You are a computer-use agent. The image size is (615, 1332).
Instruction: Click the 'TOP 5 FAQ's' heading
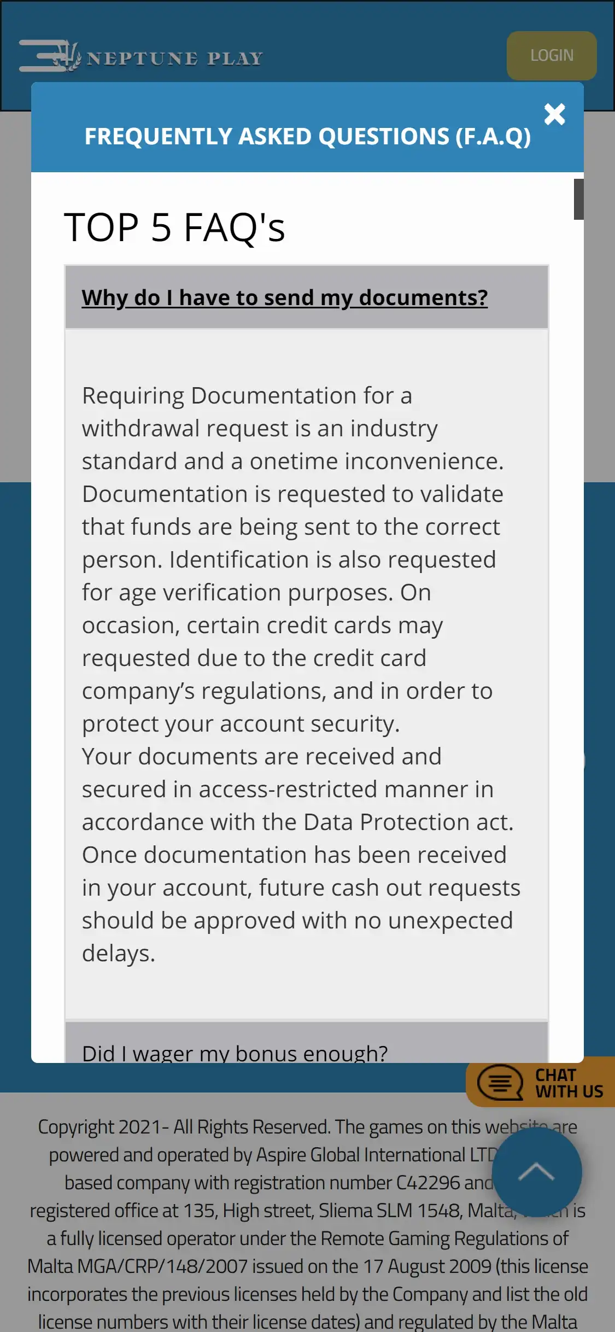click(174, 227)
